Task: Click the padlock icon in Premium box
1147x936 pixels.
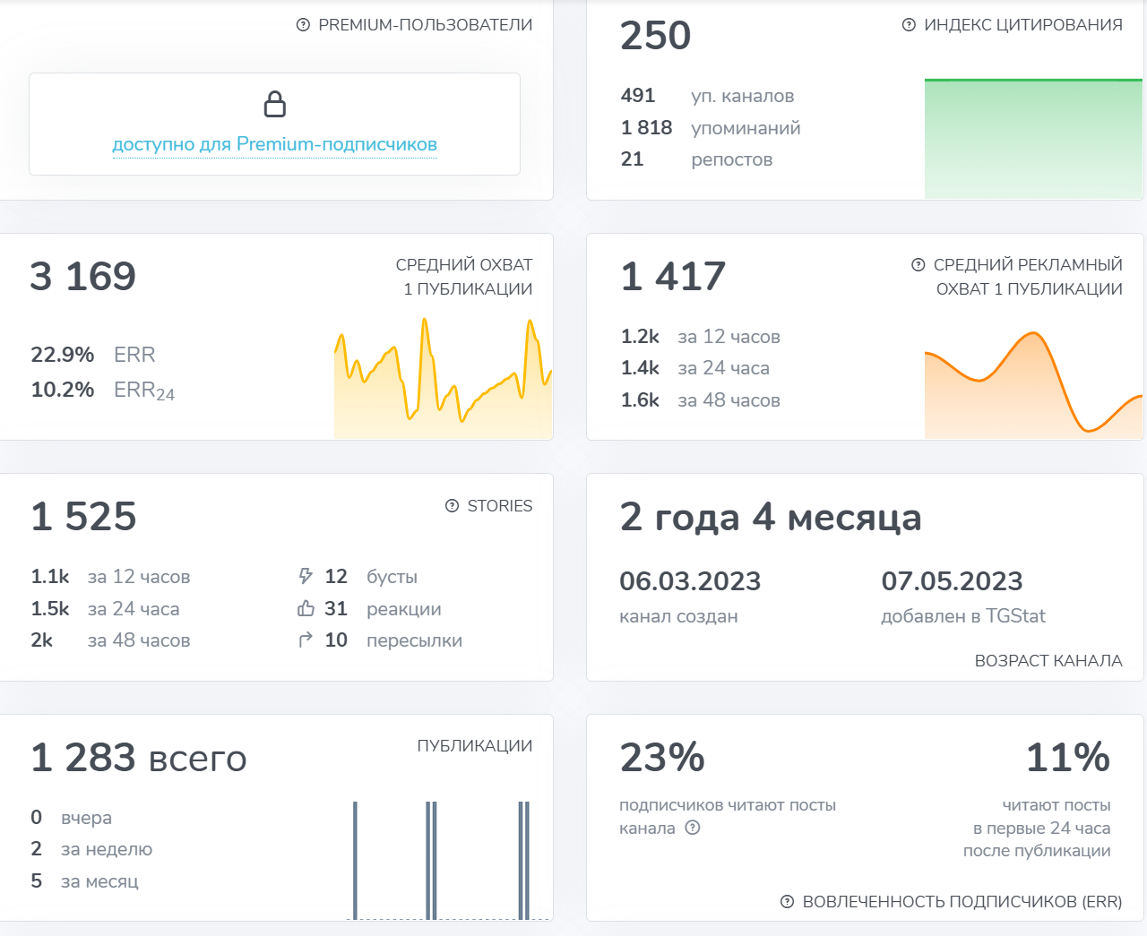Action: coord(275,104)
